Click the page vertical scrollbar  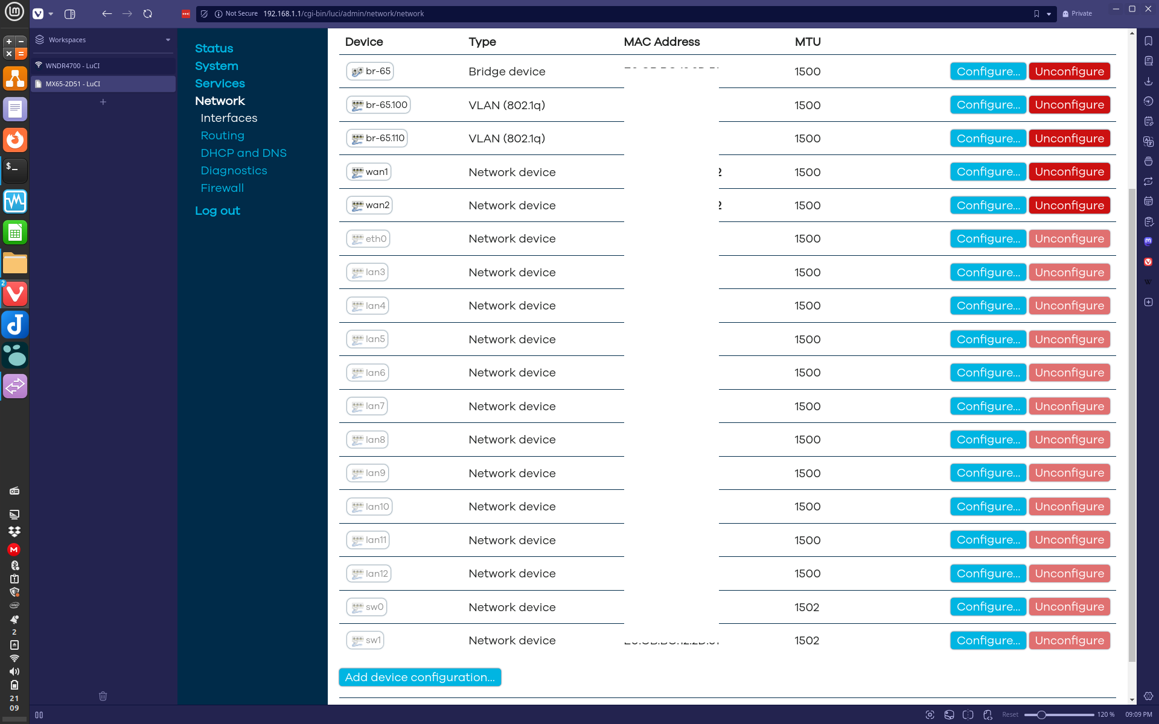(1132, 425)
